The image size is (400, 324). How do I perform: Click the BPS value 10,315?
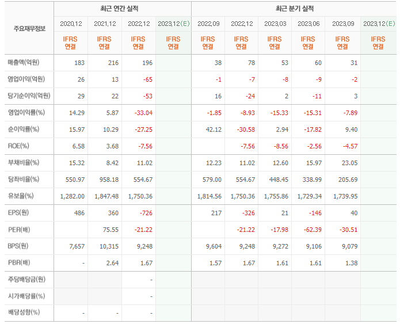tap(109, 246)
